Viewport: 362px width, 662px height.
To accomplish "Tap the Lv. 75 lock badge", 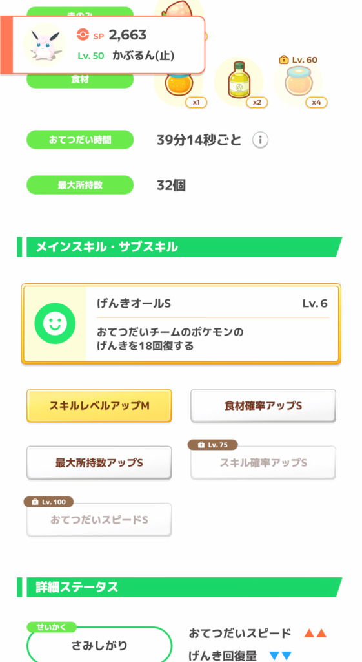I will pos(213,445).
